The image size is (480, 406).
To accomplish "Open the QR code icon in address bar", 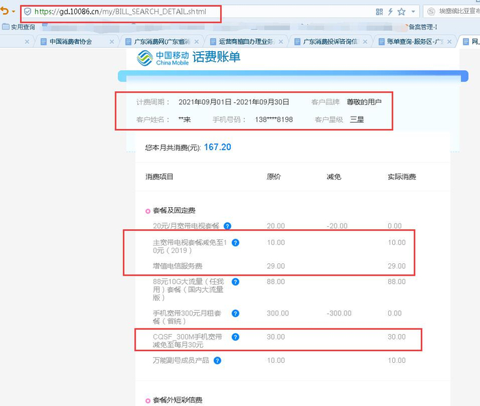I will coord(379,12).
